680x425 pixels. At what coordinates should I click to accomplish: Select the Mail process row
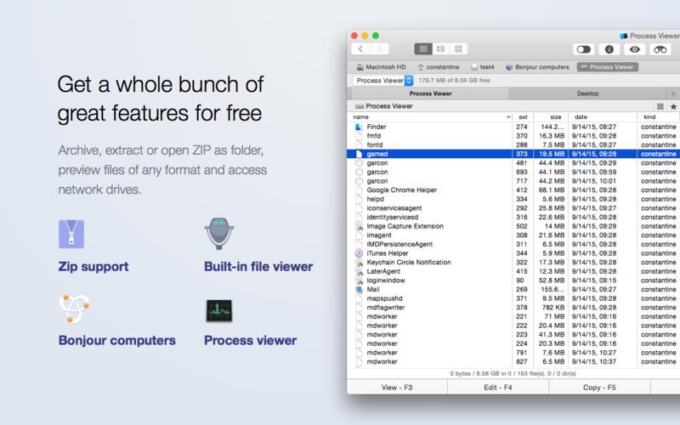[513, 289]
